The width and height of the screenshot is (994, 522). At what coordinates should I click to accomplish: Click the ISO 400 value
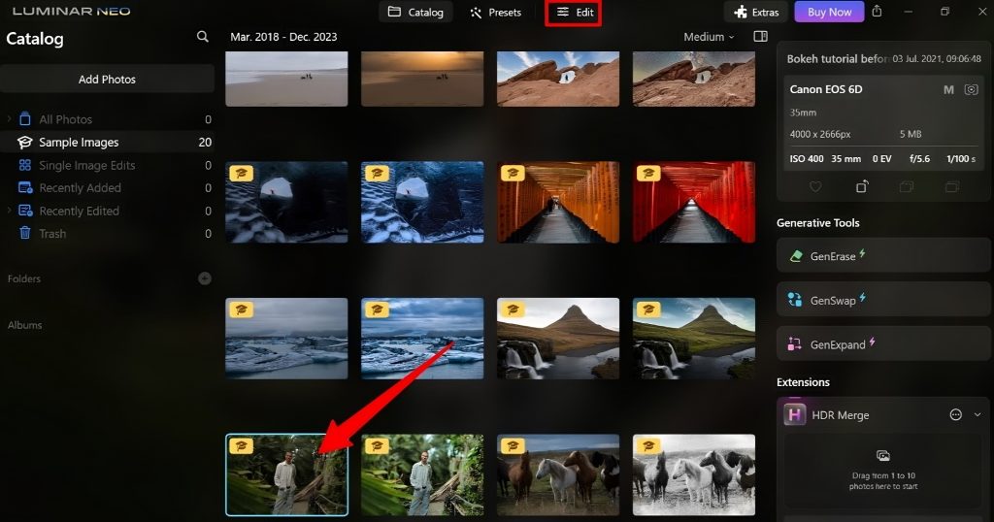807,159
